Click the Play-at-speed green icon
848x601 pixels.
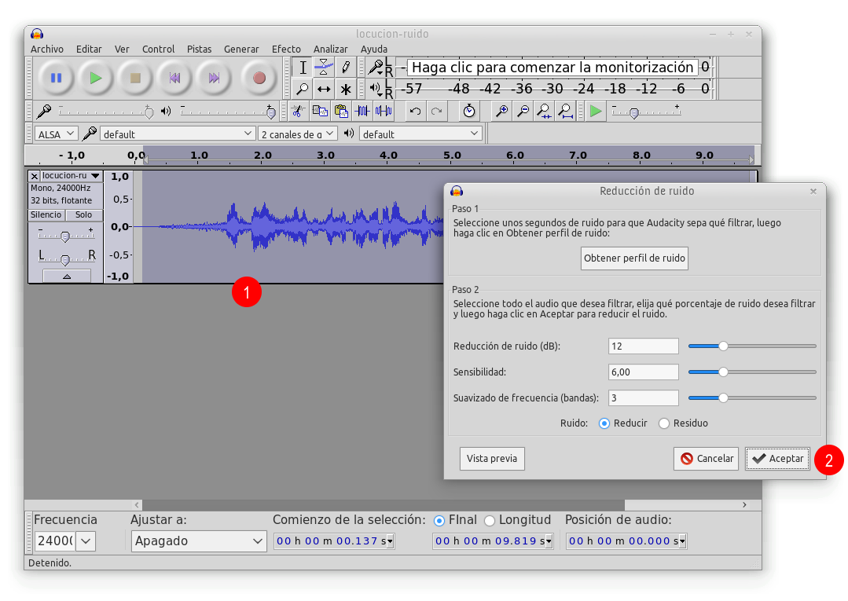[x=596, y=112]
